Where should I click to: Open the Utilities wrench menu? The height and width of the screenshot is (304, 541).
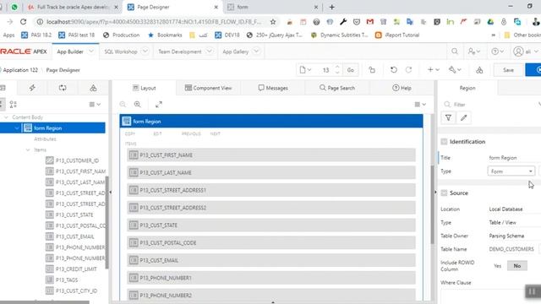point(455,70)
